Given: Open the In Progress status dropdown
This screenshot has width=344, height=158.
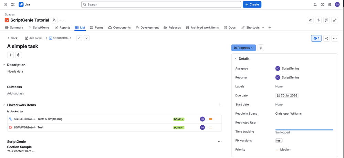Looking at the screenshot, I should 243,48.
